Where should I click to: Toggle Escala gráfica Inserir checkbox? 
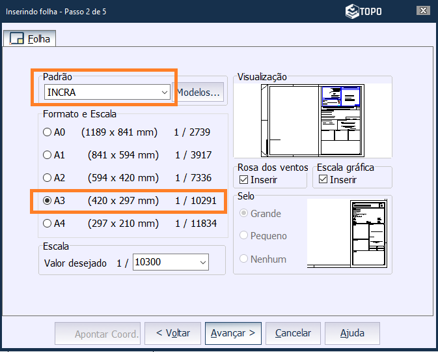tap(322, 179)
